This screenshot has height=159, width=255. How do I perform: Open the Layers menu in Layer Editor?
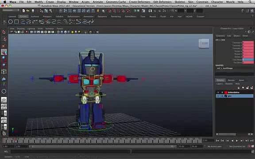(x=220, y=84)
